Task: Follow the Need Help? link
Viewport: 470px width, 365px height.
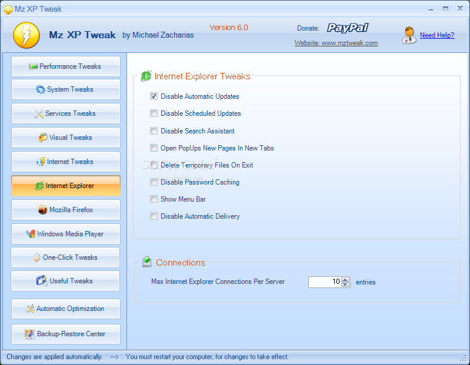Action: point(437,35)
